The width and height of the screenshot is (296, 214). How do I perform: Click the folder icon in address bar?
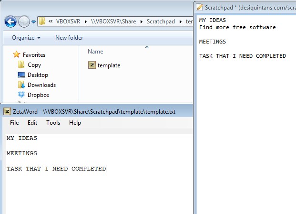[42, 21]
